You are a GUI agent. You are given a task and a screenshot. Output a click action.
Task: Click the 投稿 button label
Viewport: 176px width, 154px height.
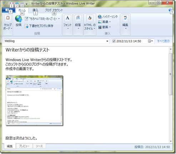click(19, 25)
